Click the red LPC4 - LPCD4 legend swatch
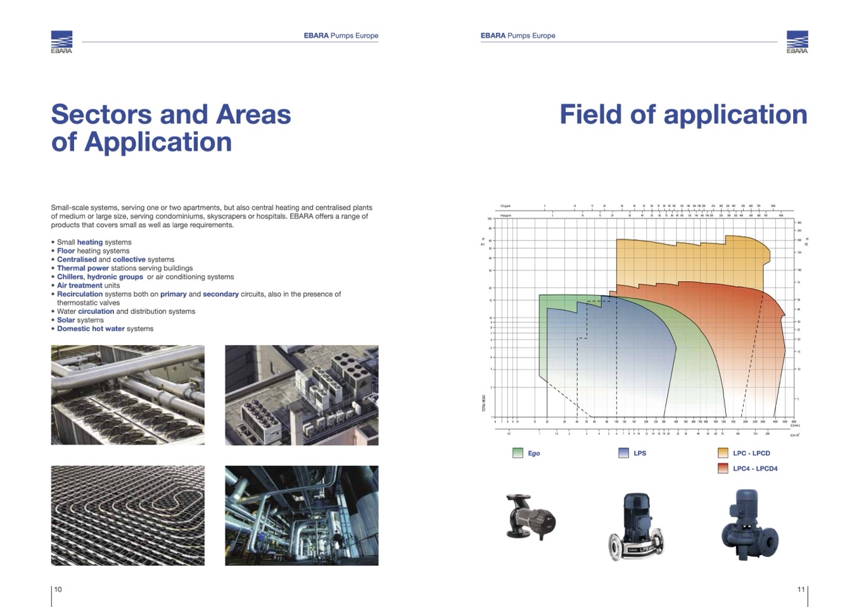The image size is (859, 607). (723, 468)
